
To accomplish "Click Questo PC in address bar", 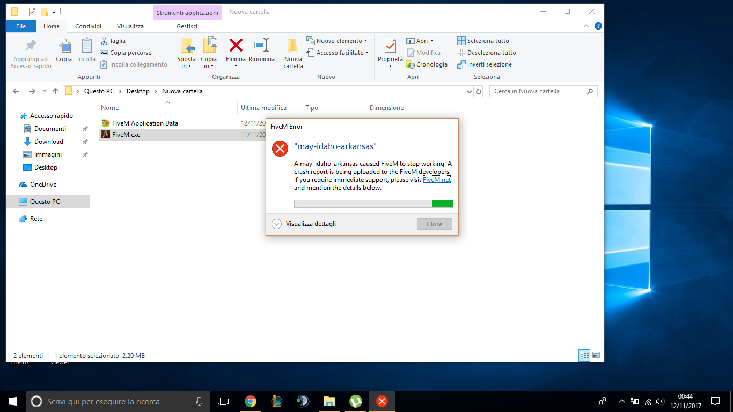I will [x=99, y=91].
